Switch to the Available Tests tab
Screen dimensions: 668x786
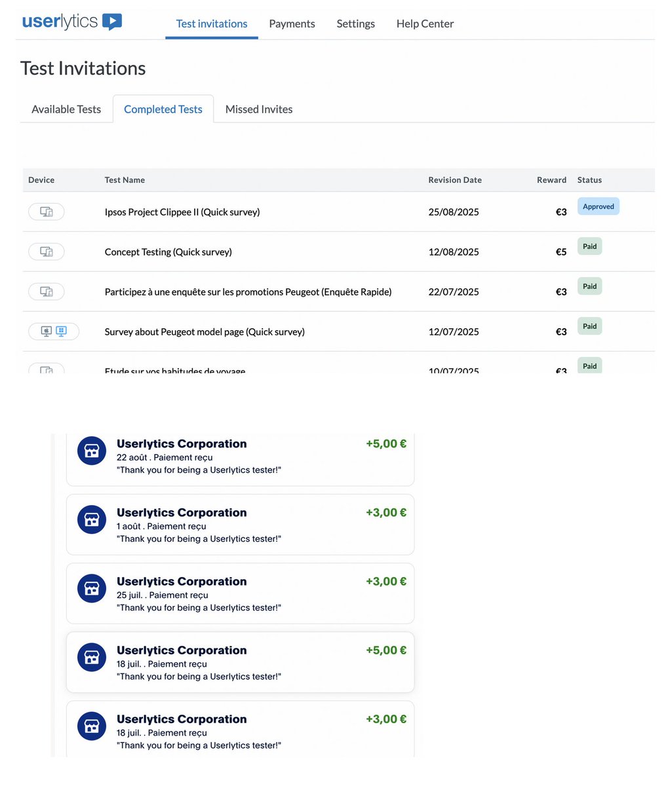66,109
